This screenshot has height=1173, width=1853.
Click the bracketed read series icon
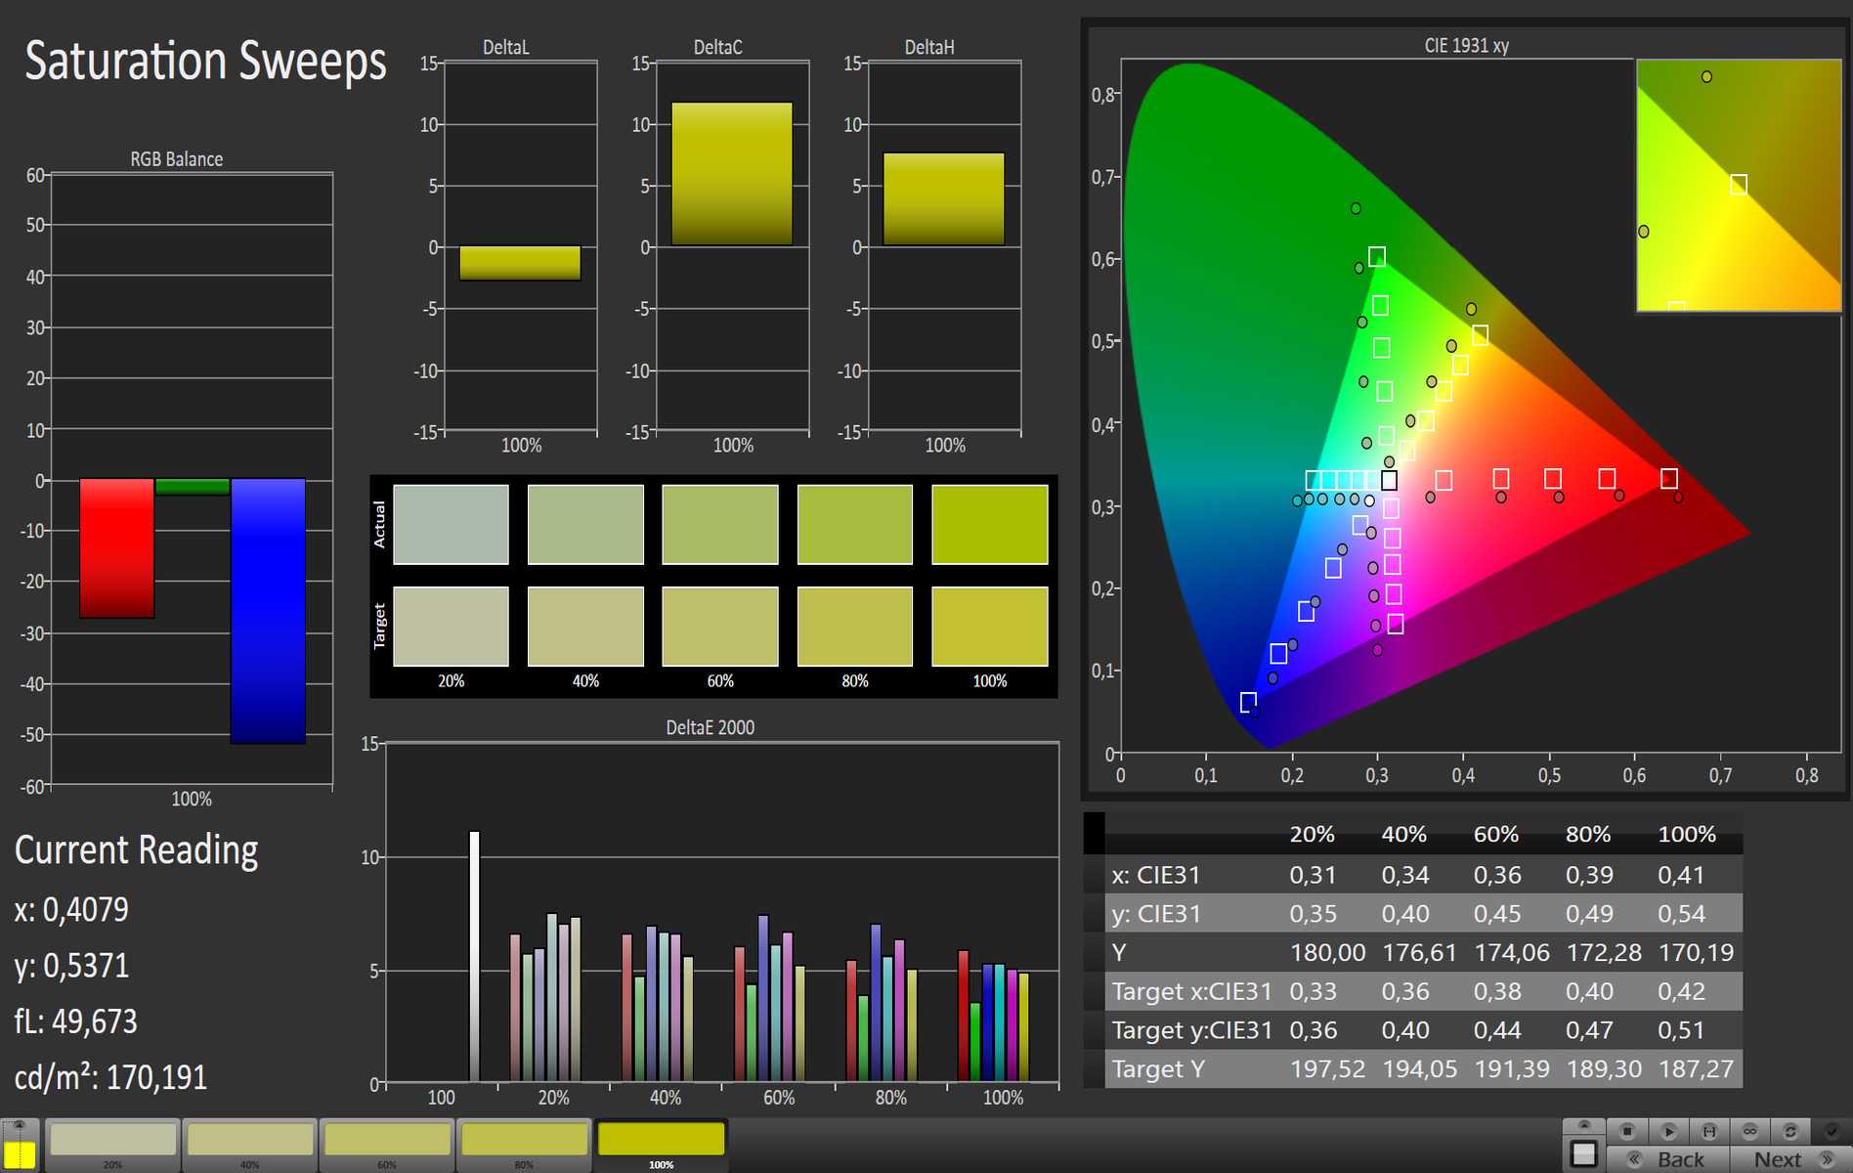pyautogui.click(x=1709, y=1131)
